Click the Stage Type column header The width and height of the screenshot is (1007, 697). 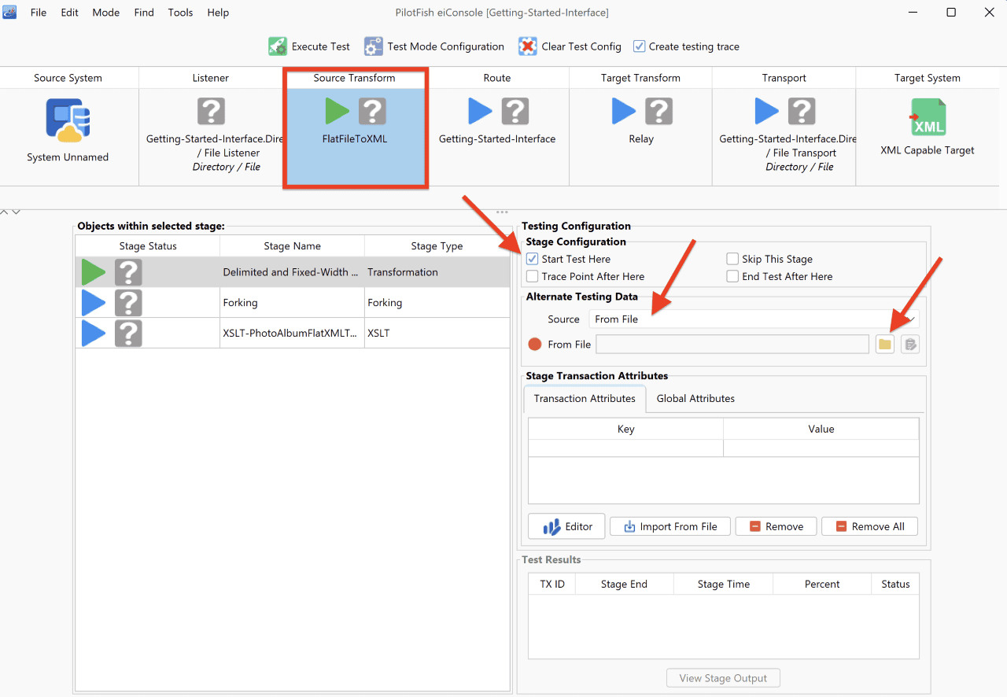(437, 246)
